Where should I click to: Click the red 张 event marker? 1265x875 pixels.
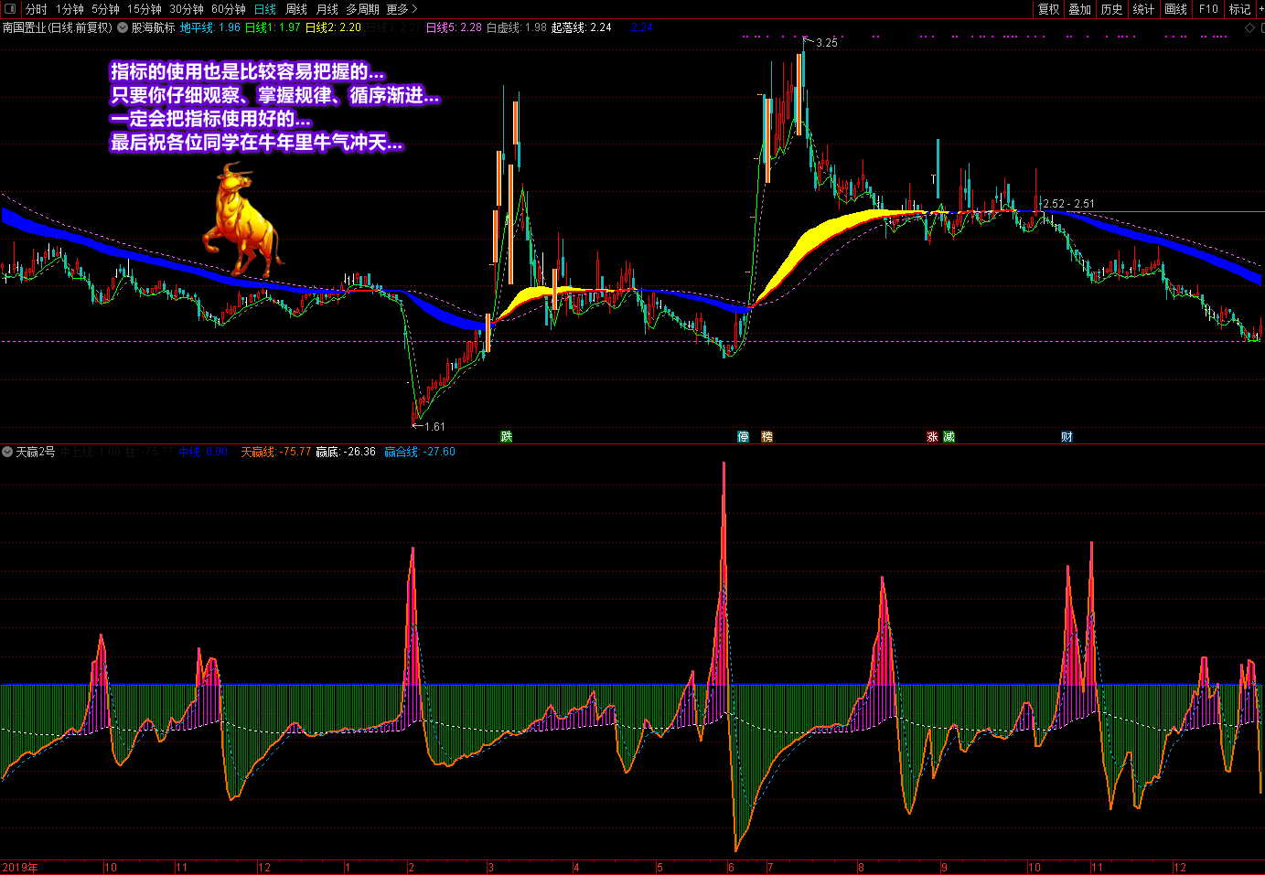[x=932, y=437]
